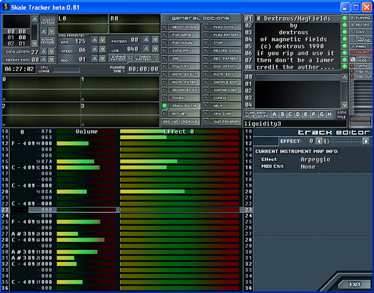Click Shrink Pattern /2
374x293 pixels.
[x=147, y=58]
